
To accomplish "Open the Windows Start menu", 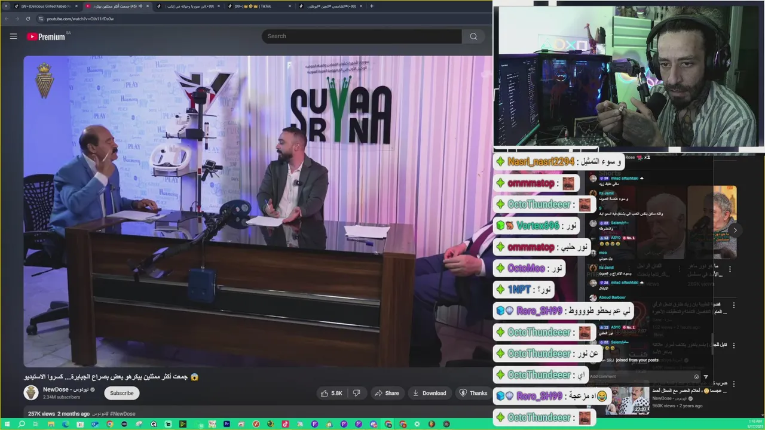I will 7,424.
